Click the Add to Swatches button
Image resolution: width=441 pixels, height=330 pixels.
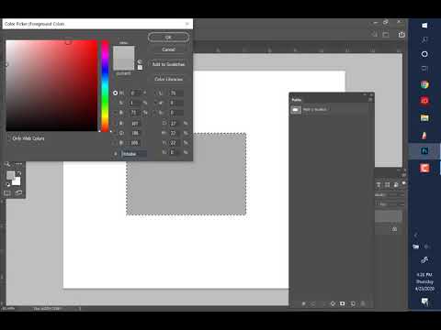click(x=168, y=64)
